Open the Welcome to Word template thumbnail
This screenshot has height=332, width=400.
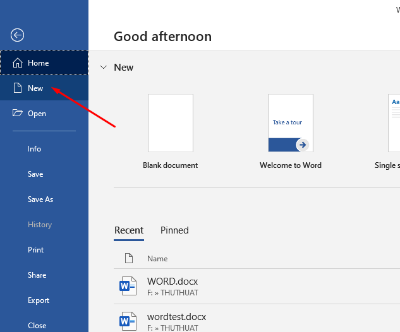tap(291, 123)
